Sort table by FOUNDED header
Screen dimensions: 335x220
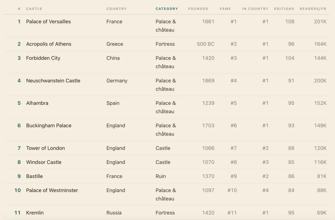(x=198, y=9)
